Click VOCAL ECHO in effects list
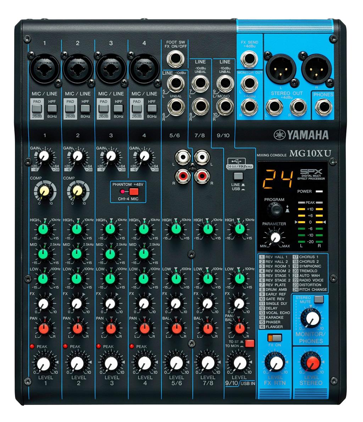 click(x=275, y=313)
